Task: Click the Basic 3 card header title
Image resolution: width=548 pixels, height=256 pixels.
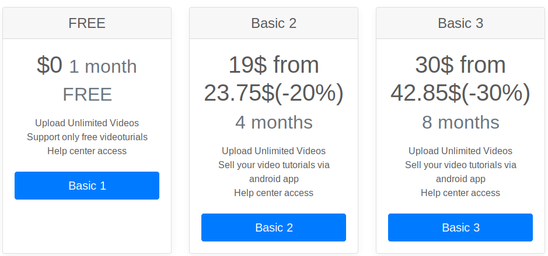Action: tap(460, 23)
